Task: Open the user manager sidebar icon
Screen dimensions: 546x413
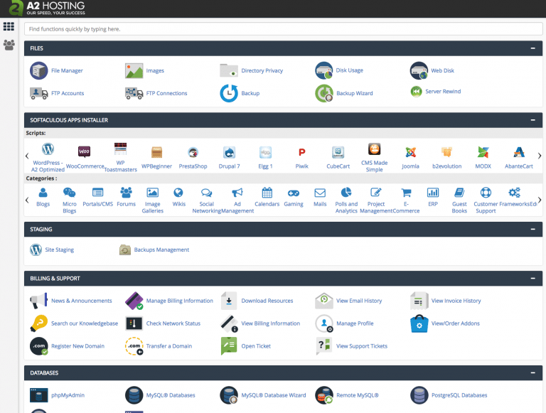Action: pos(9,45)
